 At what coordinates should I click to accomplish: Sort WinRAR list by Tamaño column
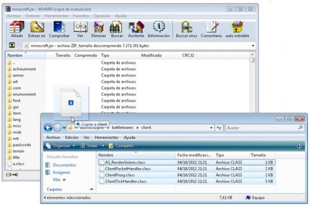point(63,56)
